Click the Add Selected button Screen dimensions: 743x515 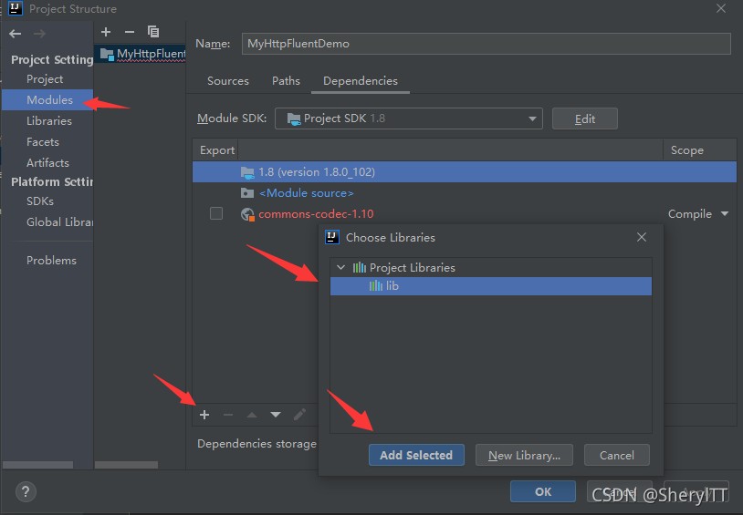coord(416,455)
